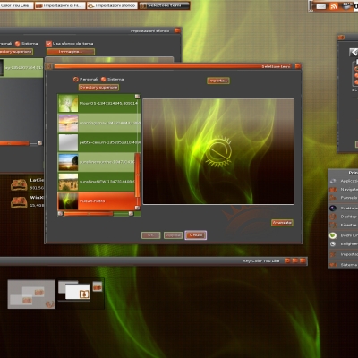This screenshot has width=358, height=358.
Task: Click the 16°C weather icon in the shelf
Action: 347,5
